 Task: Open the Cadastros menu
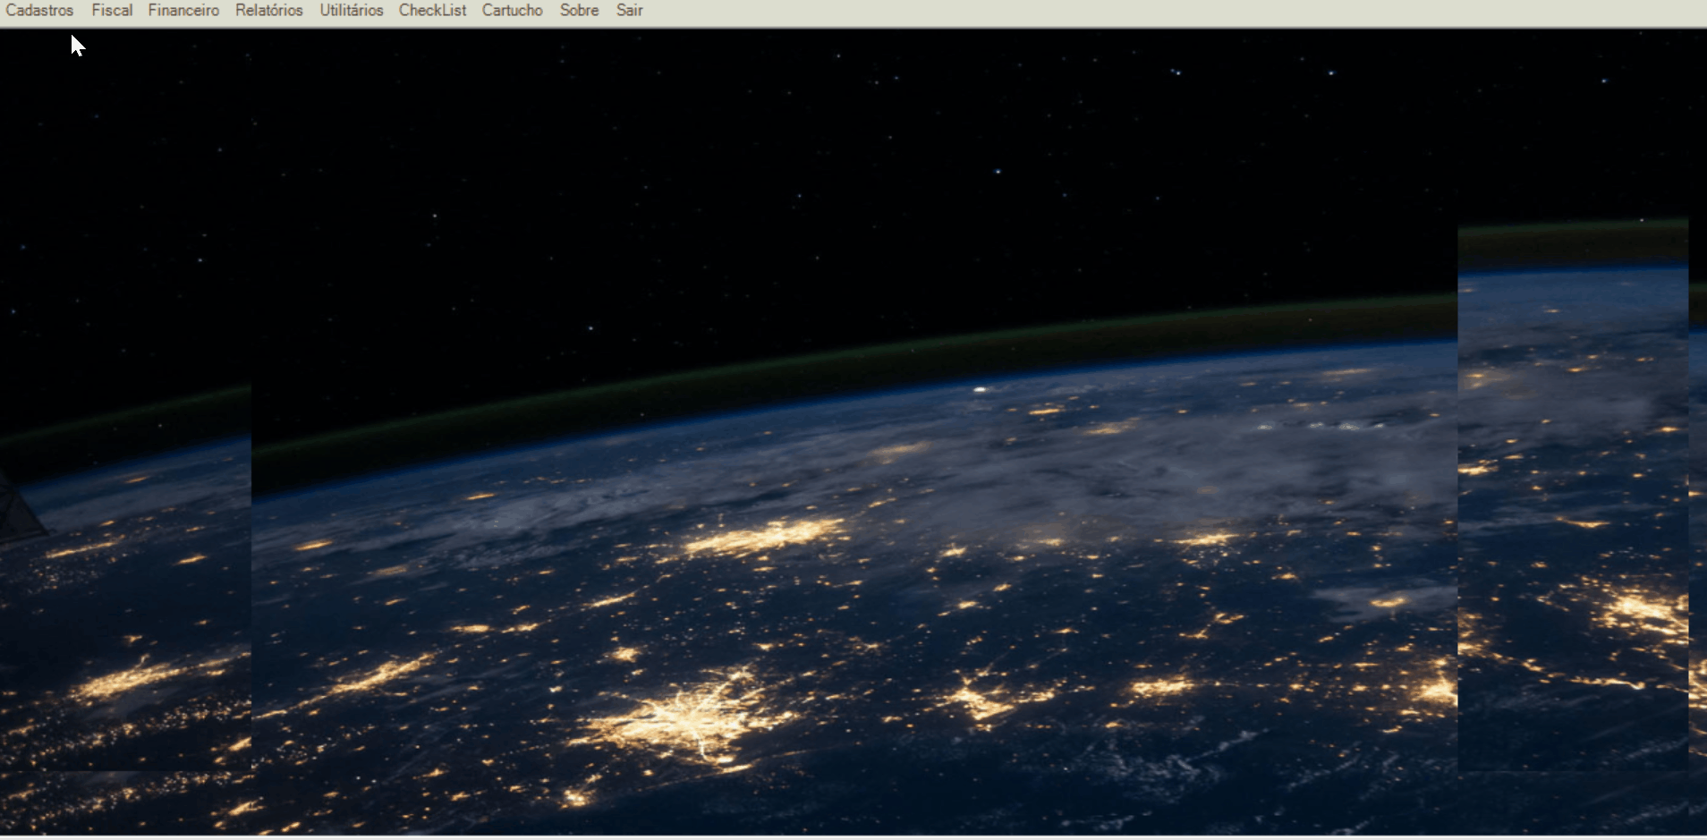(39, 11)
